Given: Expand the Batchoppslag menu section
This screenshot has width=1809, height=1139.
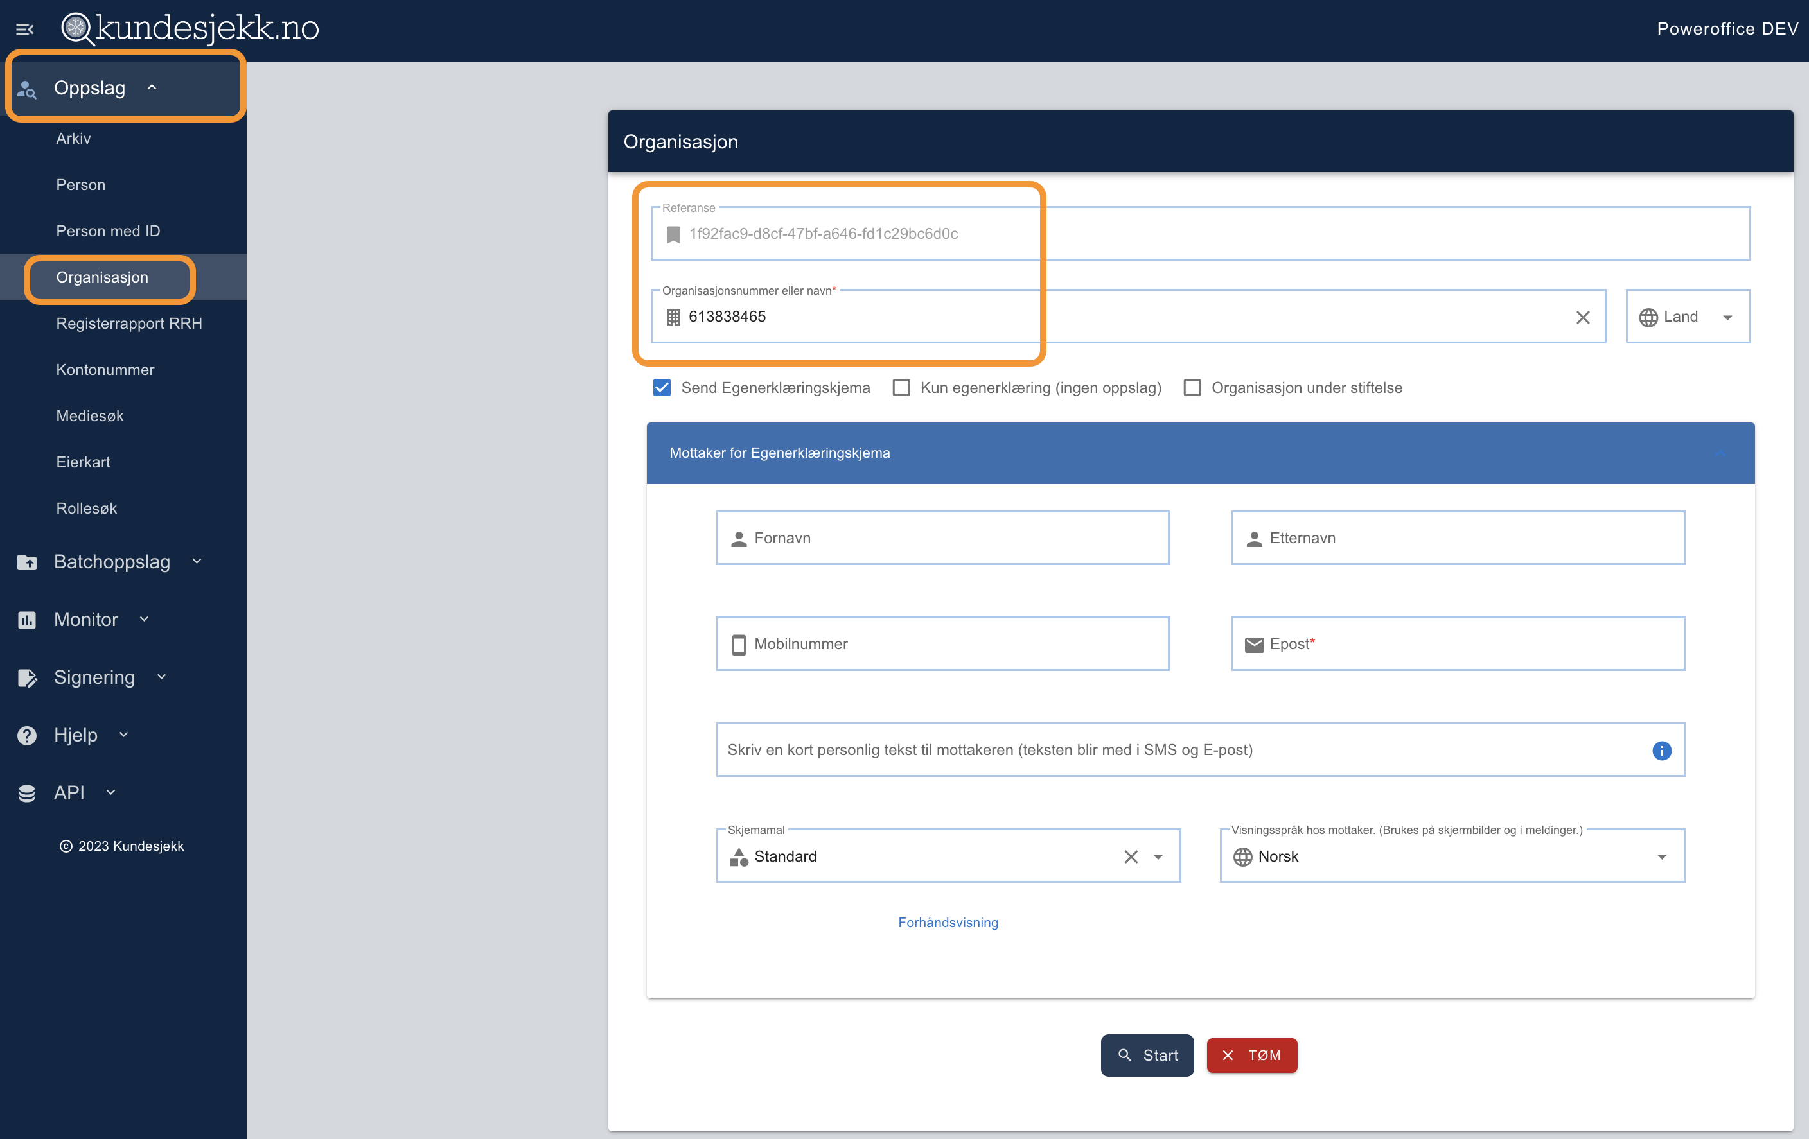Looking at the screenshot, I should (197, 561).
